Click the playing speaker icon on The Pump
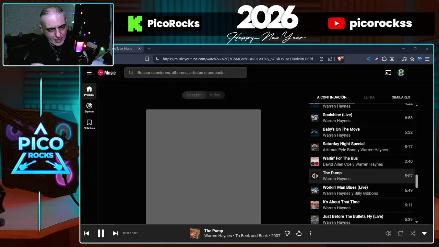 click(x=315, y=176)
